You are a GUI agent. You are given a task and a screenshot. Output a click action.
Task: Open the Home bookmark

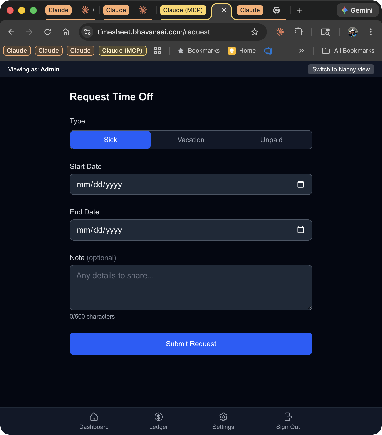[242, 51]
